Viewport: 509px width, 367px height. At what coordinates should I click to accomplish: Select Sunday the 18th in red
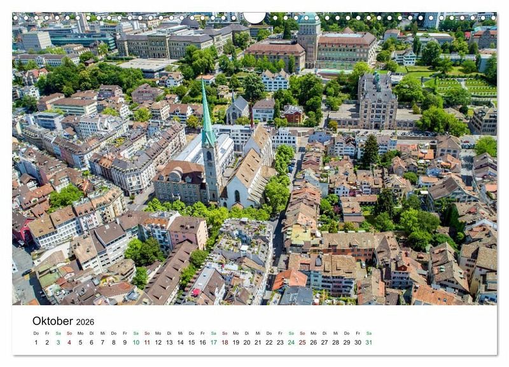(x=225, y=342)
